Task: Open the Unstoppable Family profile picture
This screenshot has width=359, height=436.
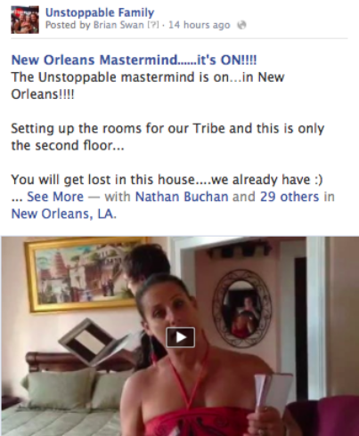Action: coord(25,20)
